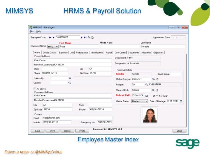
Task: Switch to the General tab
Action: pyautogui.click(x=37, y=52)
